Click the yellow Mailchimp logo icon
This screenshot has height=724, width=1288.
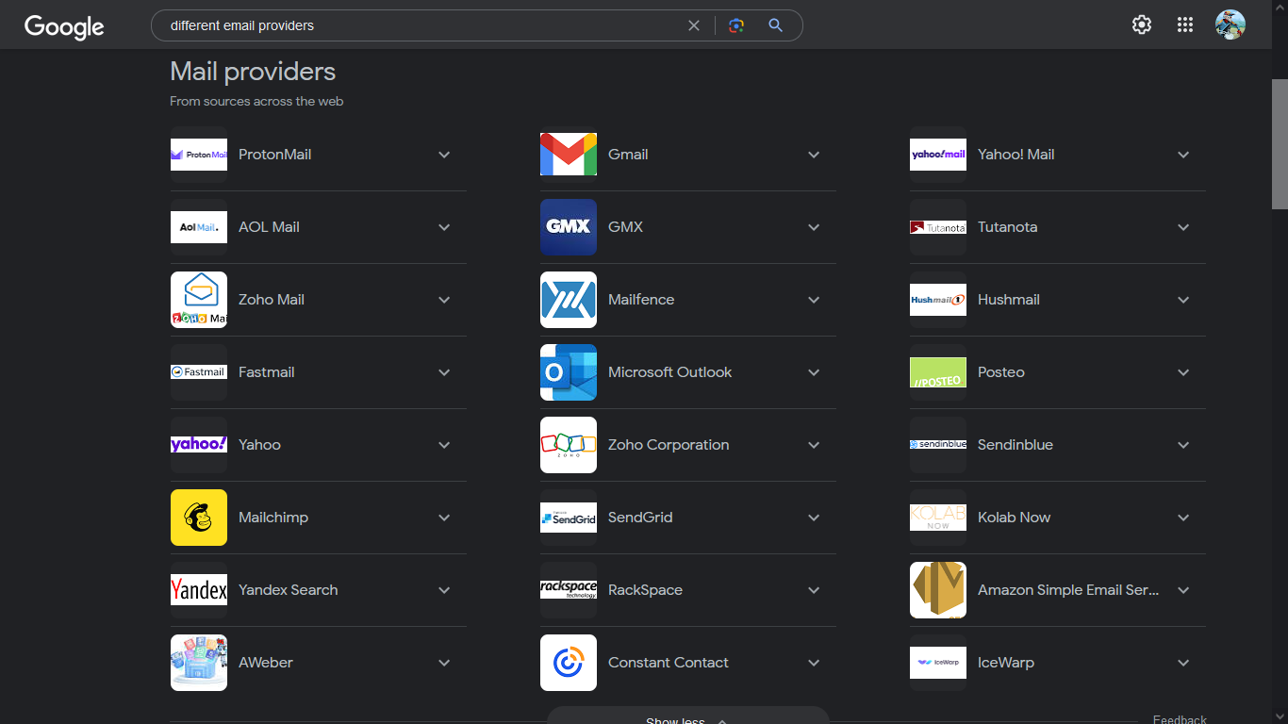(199, 518)
